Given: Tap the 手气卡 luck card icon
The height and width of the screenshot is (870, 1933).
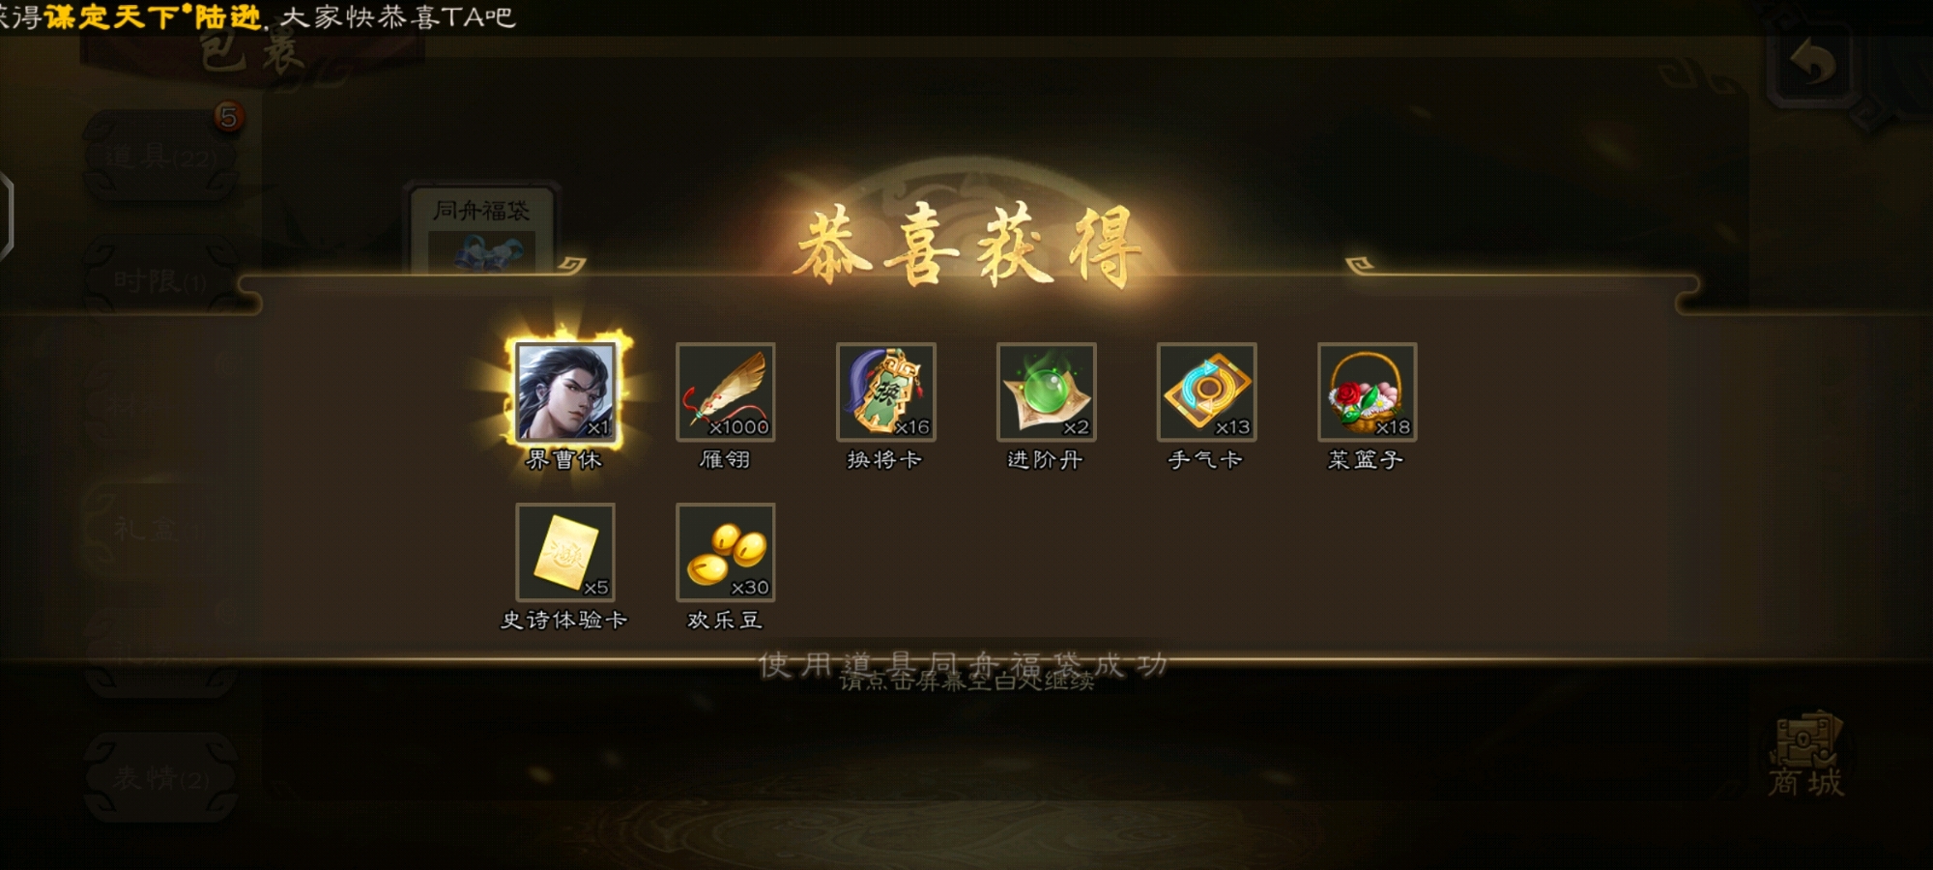Looking at the screenshot, I should pos(1207,391).
